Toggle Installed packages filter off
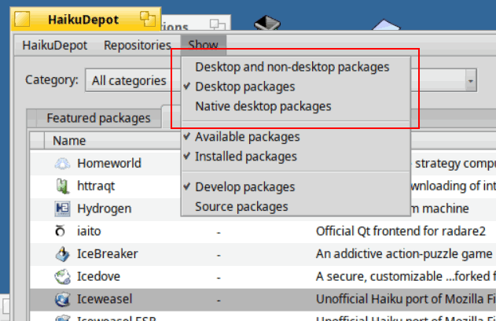 245,157
